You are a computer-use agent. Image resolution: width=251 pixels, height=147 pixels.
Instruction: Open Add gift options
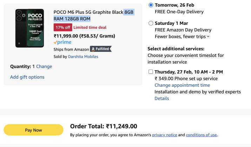coord(27,77)
